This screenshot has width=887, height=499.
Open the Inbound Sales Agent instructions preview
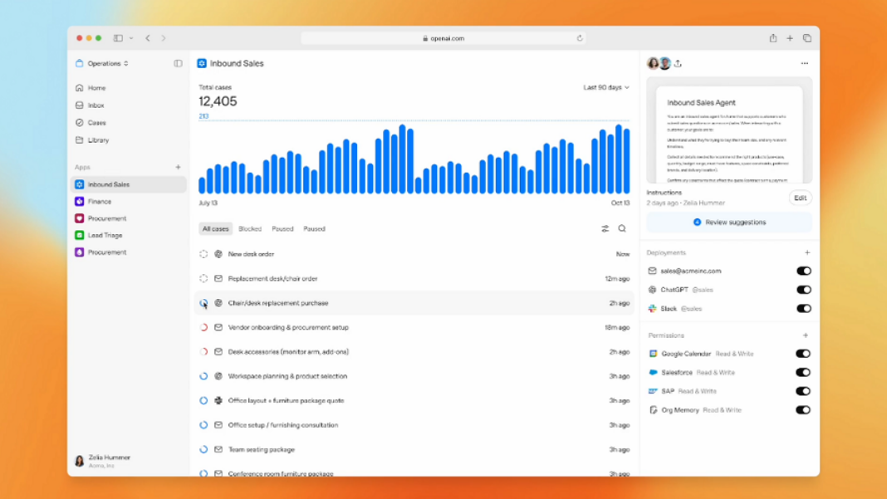729,131
